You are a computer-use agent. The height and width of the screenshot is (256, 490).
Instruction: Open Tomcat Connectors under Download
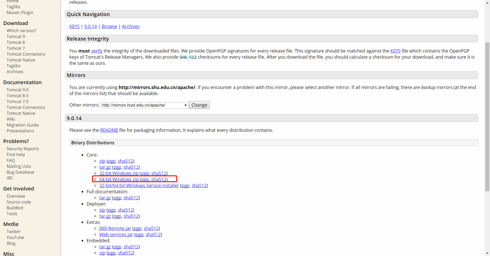coord(26,54)
